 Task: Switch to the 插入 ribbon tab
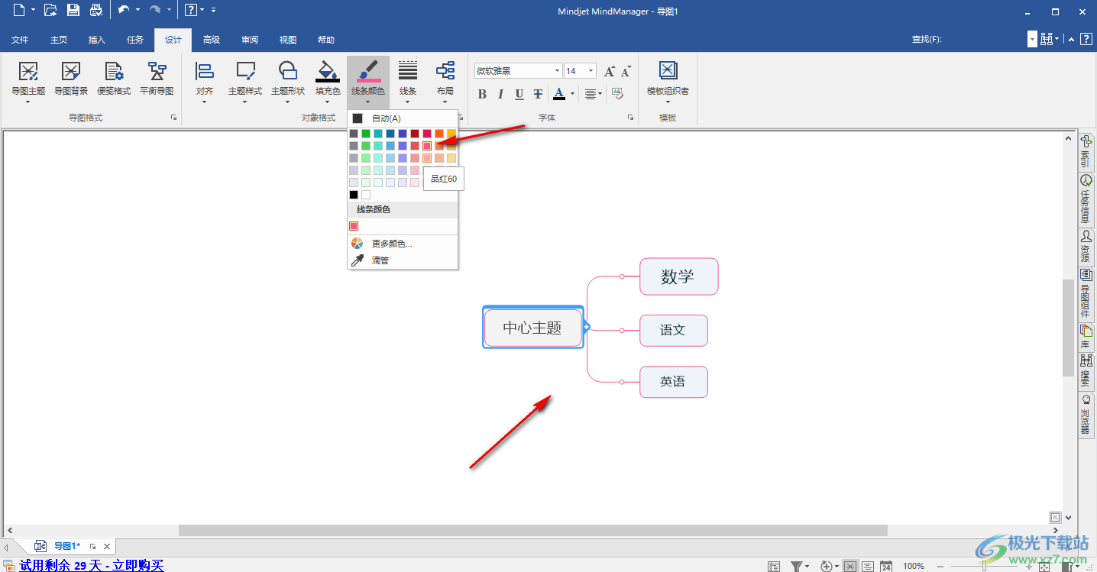pos(97,40)
